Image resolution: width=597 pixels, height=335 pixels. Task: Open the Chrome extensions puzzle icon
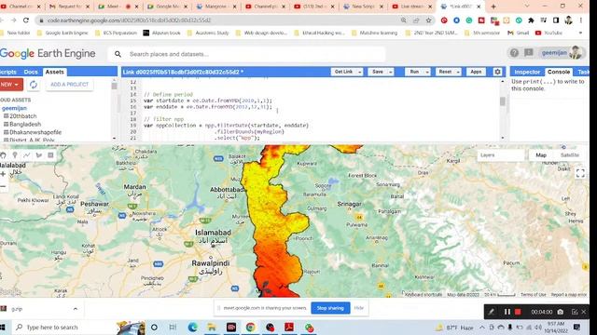531,20
